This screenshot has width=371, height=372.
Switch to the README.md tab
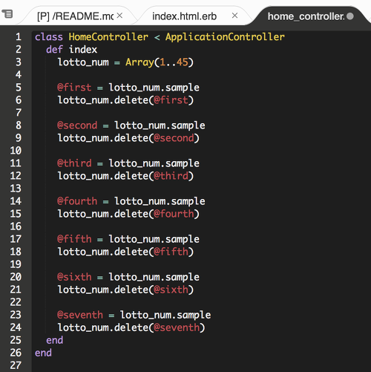(x=76, y=16)
